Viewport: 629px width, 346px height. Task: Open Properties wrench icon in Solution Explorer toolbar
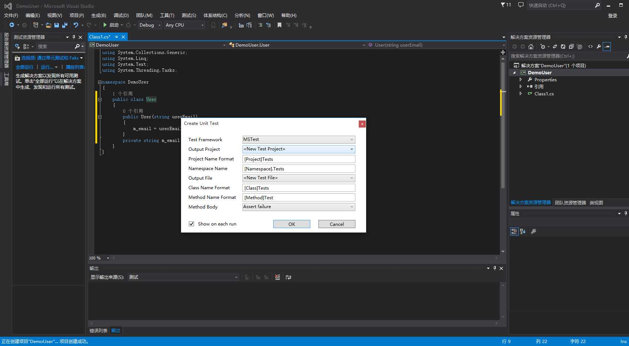pyautogui.click(x=599, y=47)
